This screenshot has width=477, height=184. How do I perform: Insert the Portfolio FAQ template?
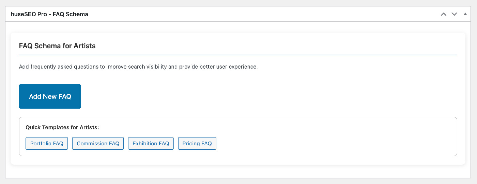pos(47,143)
